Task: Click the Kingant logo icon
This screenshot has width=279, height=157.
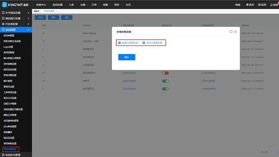Action: [4, 5]
